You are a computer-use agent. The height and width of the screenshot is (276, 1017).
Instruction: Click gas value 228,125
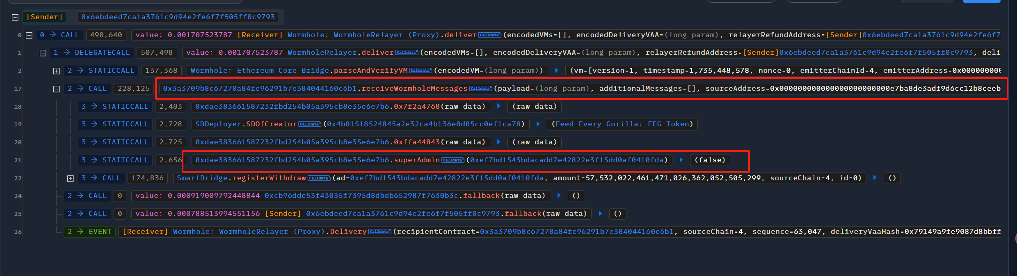click(x=134, y=89)
